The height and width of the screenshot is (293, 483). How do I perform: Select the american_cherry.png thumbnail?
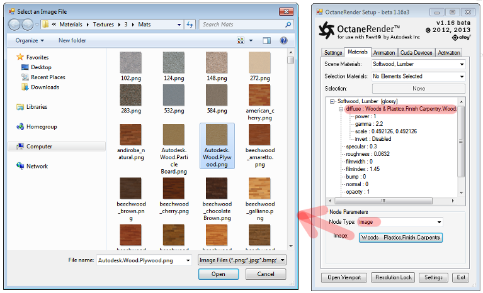(x=259, y=95)
